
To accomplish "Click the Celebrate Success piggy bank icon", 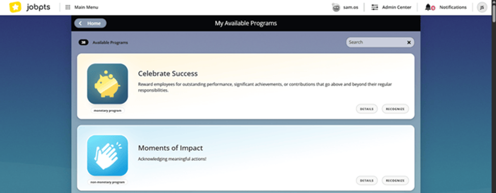I will [107, 84].
